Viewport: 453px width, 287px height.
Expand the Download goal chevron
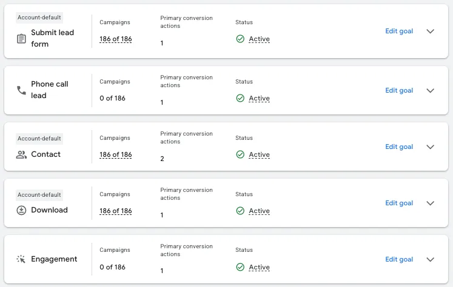(x=431, y=203)
